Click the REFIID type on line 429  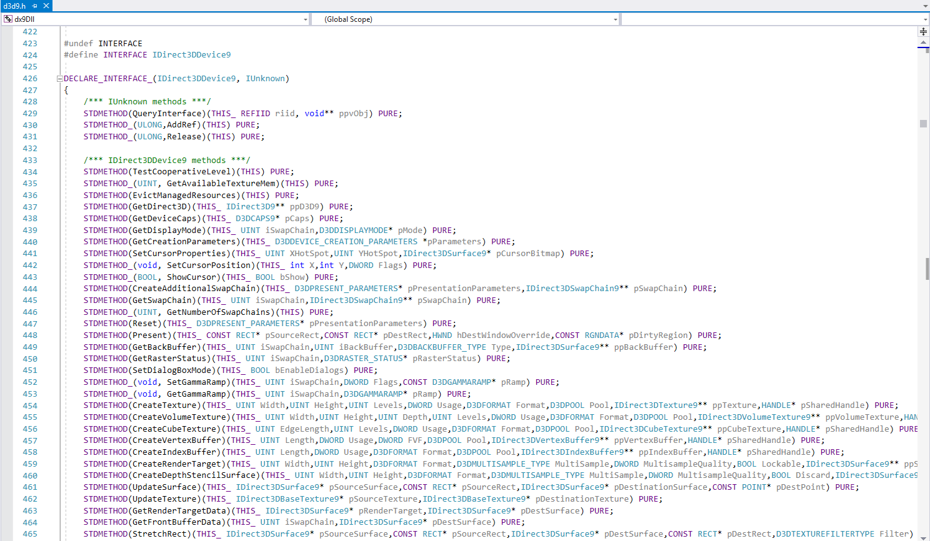tap(255, 114)
